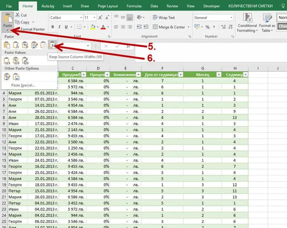This screenshot has height=228, width=287.
Task: Choose plain Paste option in Paste menu
Action: point(7,45)
